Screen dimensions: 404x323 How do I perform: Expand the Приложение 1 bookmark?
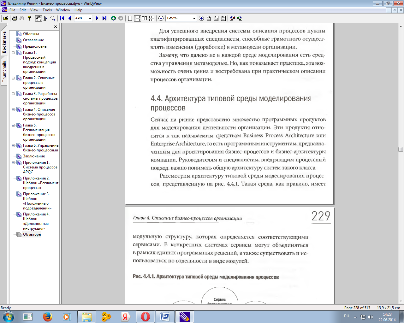13,163
